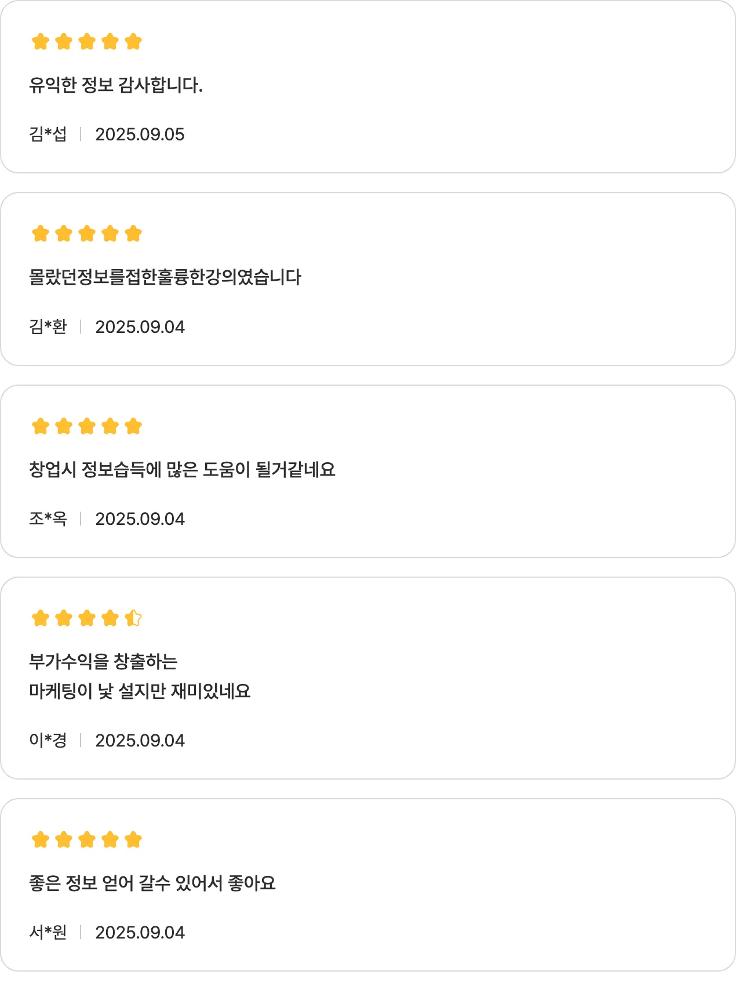Viewport: 736px width, 1000px height.
Task: Click the fifth star in 김*섭's review
Action: click(133, 42)
